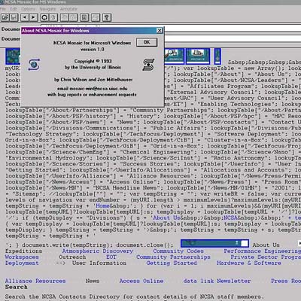Click the globe icon in About dialog
301x301 pixels.
[34, 65]
